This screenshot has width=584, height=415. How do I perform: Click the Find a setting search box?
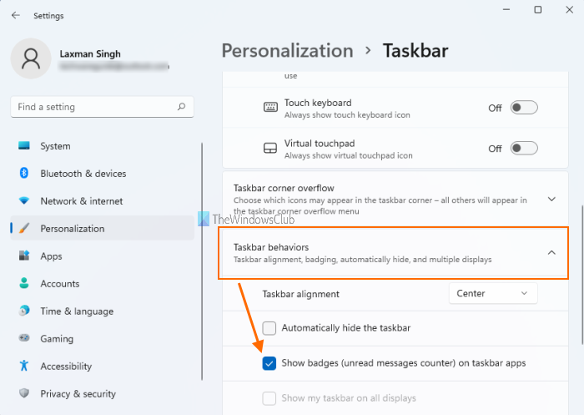tap(102, 107)
